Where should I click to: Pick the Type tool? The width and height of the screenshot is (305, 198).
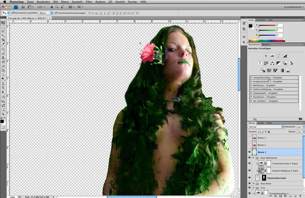[3, 88]
